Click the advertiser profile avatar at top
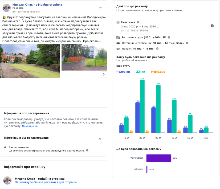Image resolution: width=220 pixels, height=189 pixels. [7, 8]
